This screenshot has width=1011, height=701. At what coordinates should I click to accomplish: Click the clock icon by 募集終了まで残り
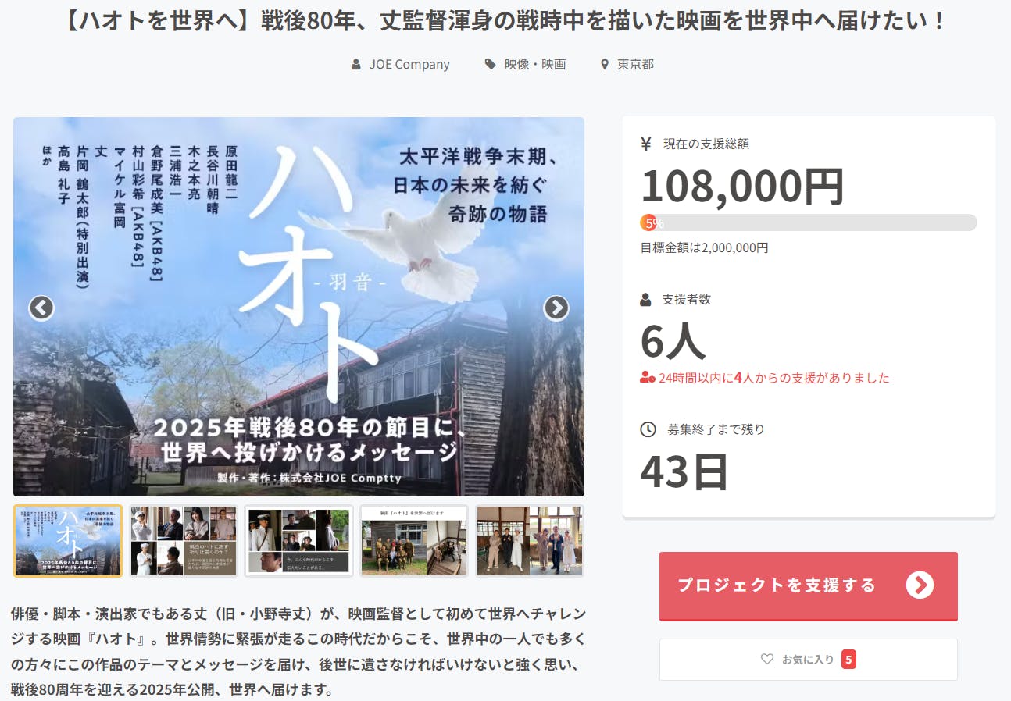coord(648,429)
